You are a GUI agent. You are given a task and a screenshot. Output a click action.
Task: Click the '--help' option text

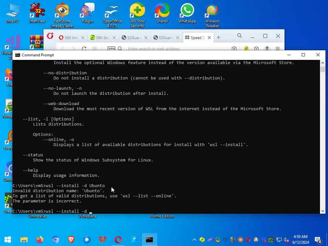coord(30,170)
